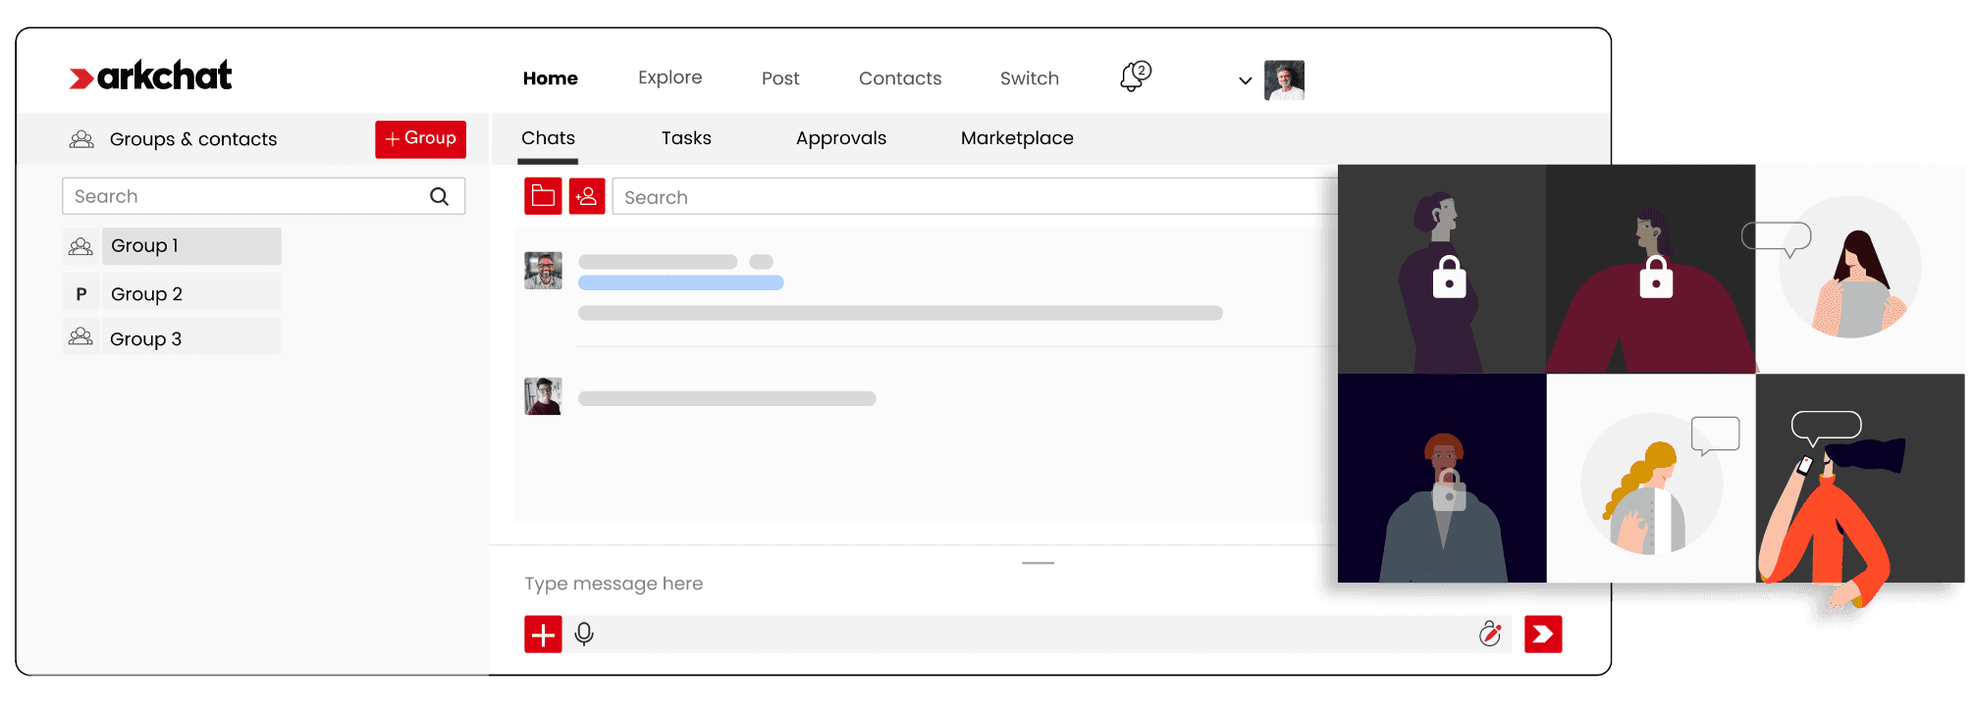The height and width of the screenshot is (716, 1973).
Task: Click the 'Groups & contacts' heading text
Action: [193, 139]
